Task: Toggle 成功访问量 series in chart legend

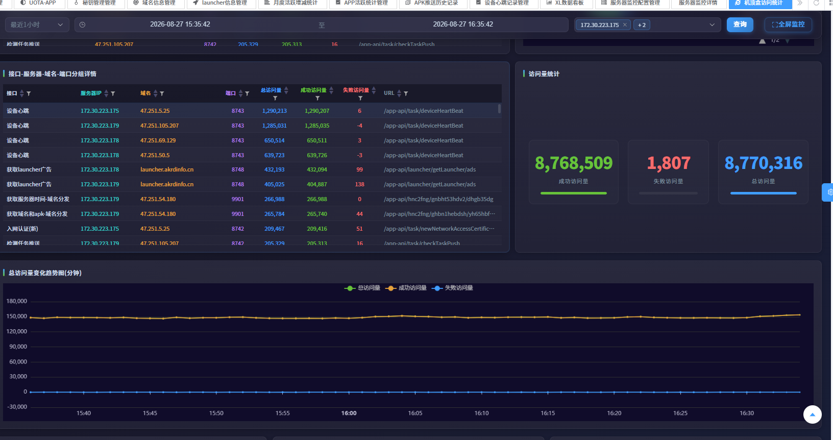Action: pos(406,288)
